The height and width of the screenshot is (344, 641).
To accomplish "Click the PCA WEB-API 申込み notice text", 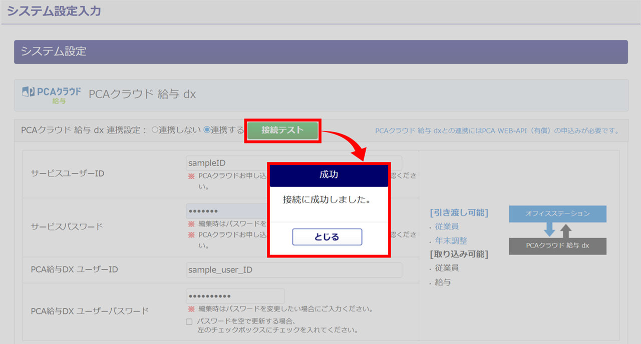I will (x=497, y=131).
